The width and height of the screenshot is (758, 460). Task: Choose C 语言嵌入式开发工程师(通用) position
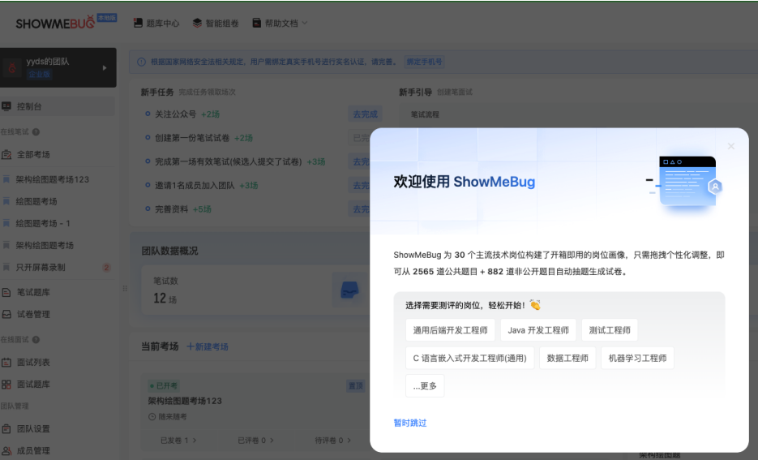(x=470, y=359)
